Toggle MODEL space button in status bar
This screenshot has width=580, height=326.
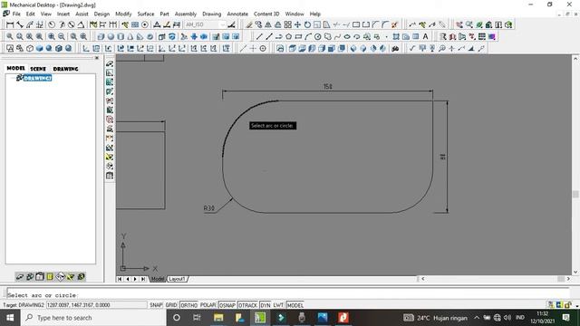(x=295, y=305)
